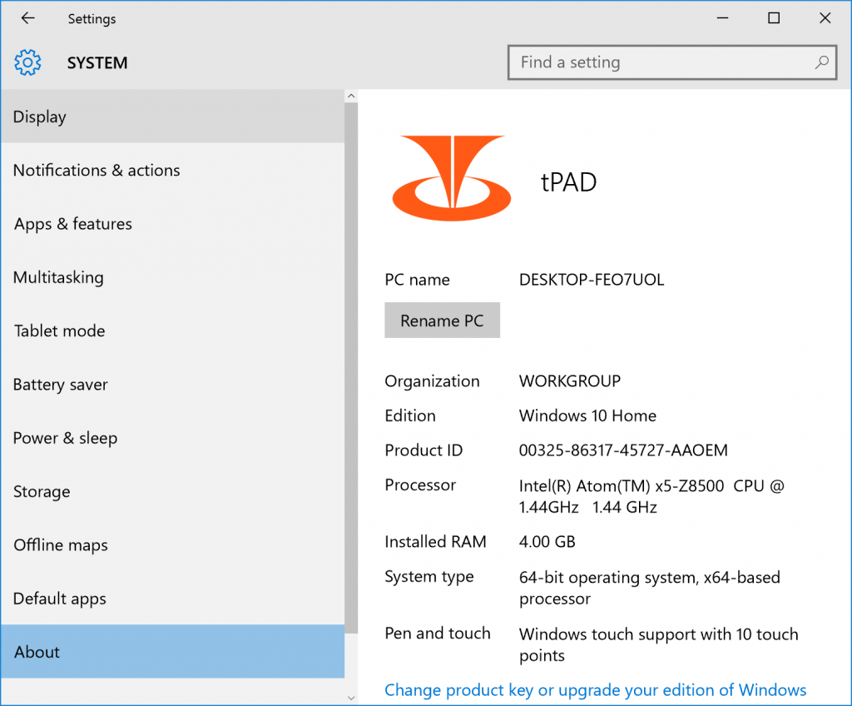Image resolution: width=852 pixels, height=706 pixels.
Task: Click the search magnifier icon
Action: pyautogui.click(x=821, y=62)
